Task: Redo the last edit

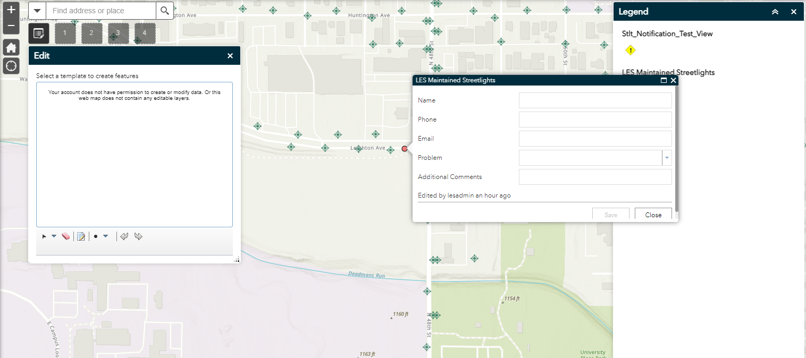Action: click(138, 236)
